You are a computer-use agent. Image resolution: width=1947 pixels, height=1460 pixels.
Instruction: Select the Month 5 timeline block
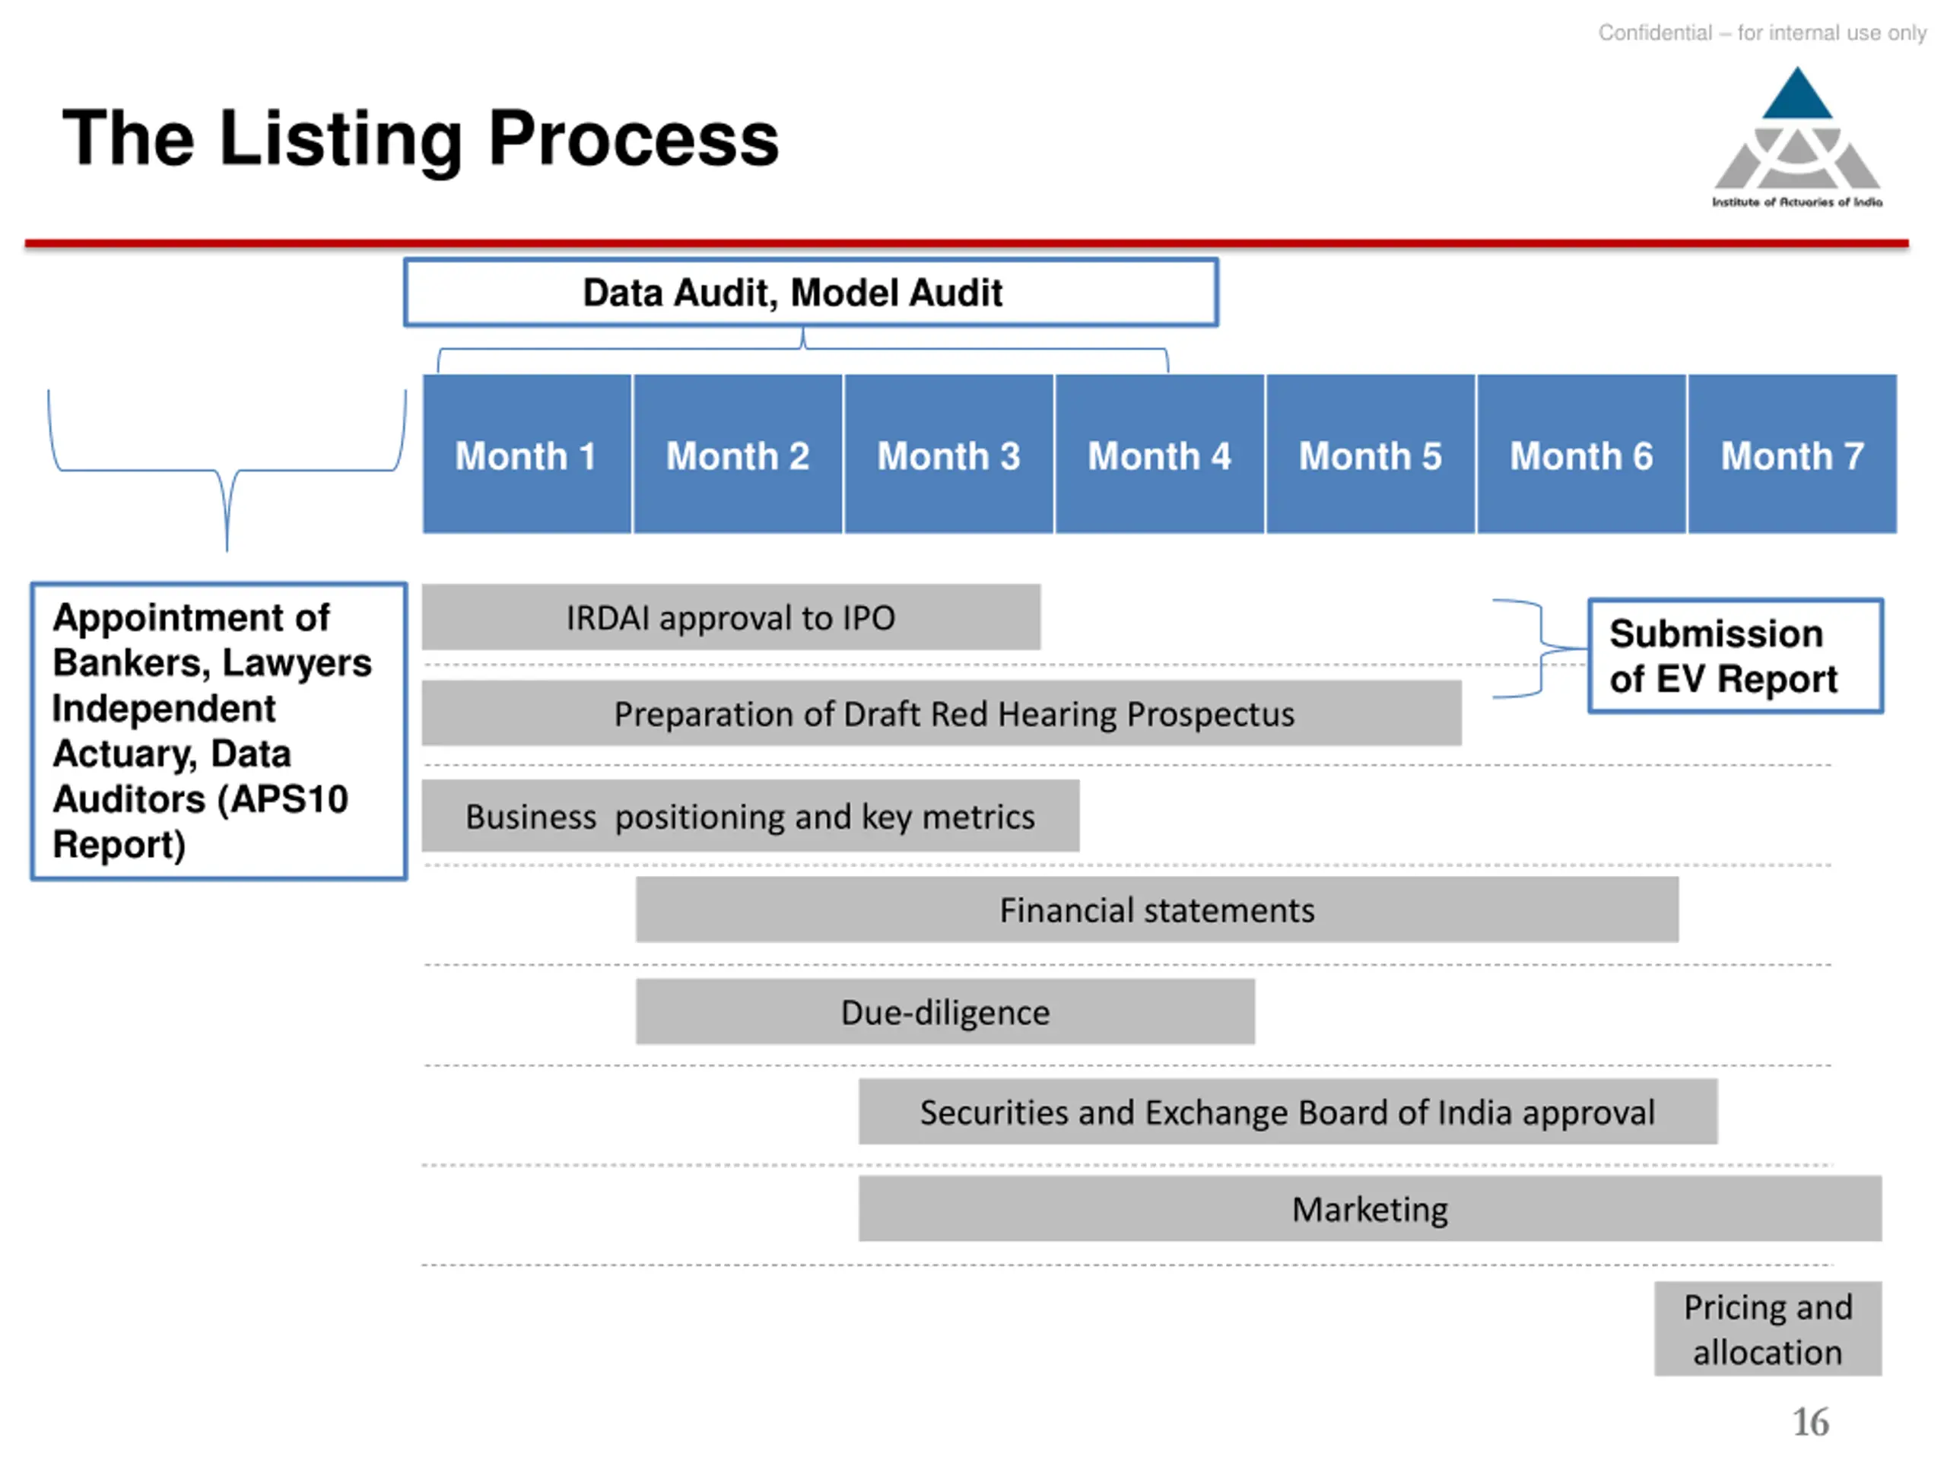tap(1371, 454)
